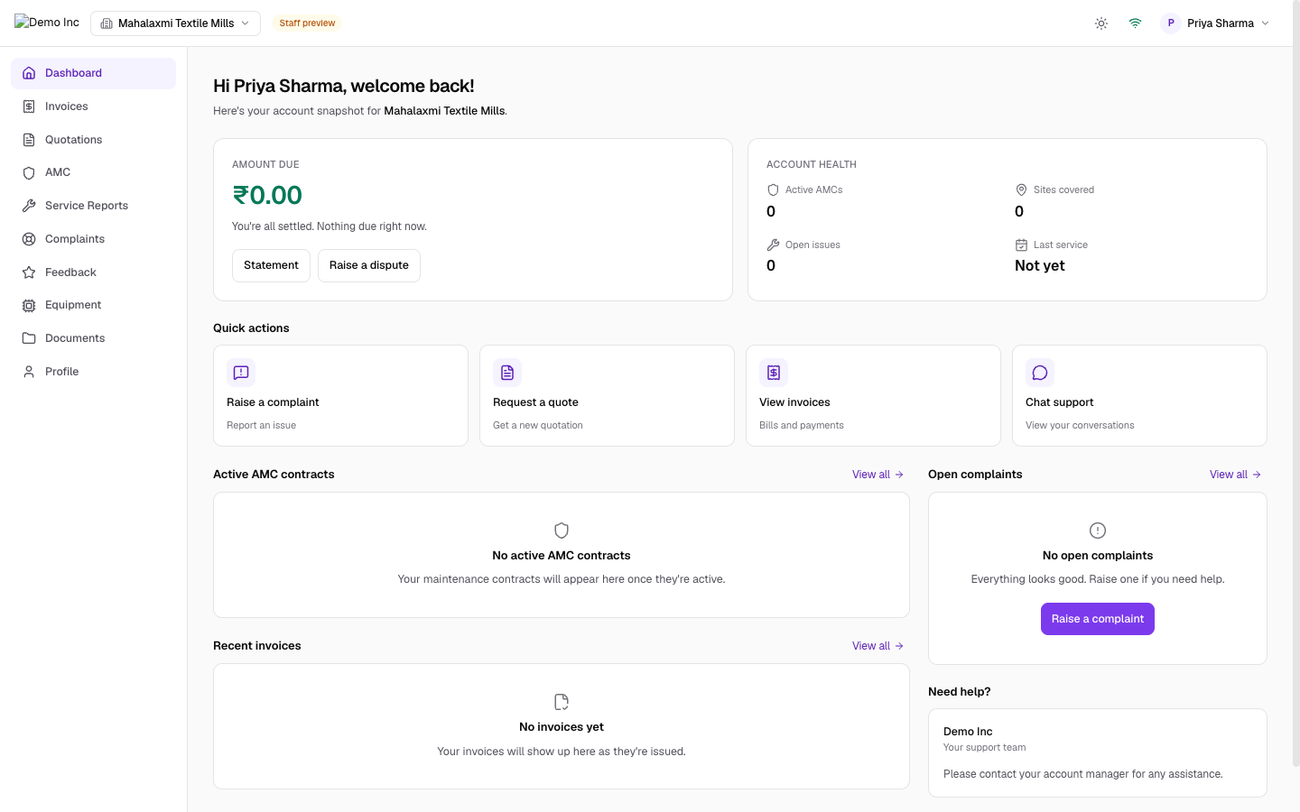The image size is (1300, 812).
Task: Click the Demo Inc logo
Action: [47, 23]
